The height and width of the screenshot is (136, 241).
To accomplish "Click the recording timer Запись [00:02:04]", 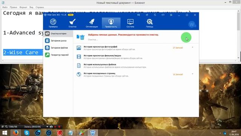I will point(32,127).
